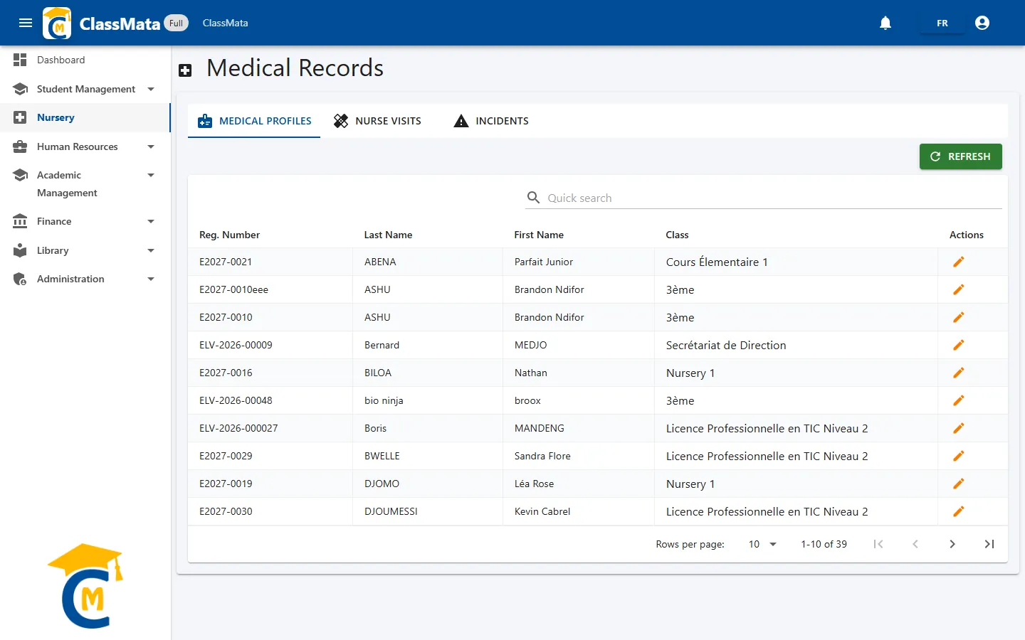Sort by Class column header
Image resolution: width=1025 pixels, height=640 pixels.
coord(677,235)
